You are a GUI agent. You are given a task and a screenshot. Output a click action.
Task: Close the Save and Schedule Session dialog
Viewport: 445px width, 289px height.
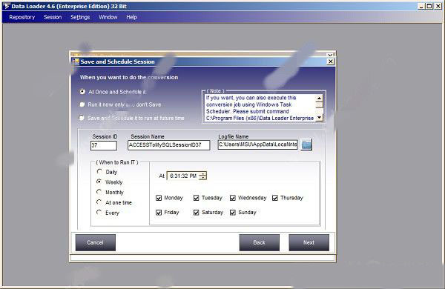(x=330, y=62)
